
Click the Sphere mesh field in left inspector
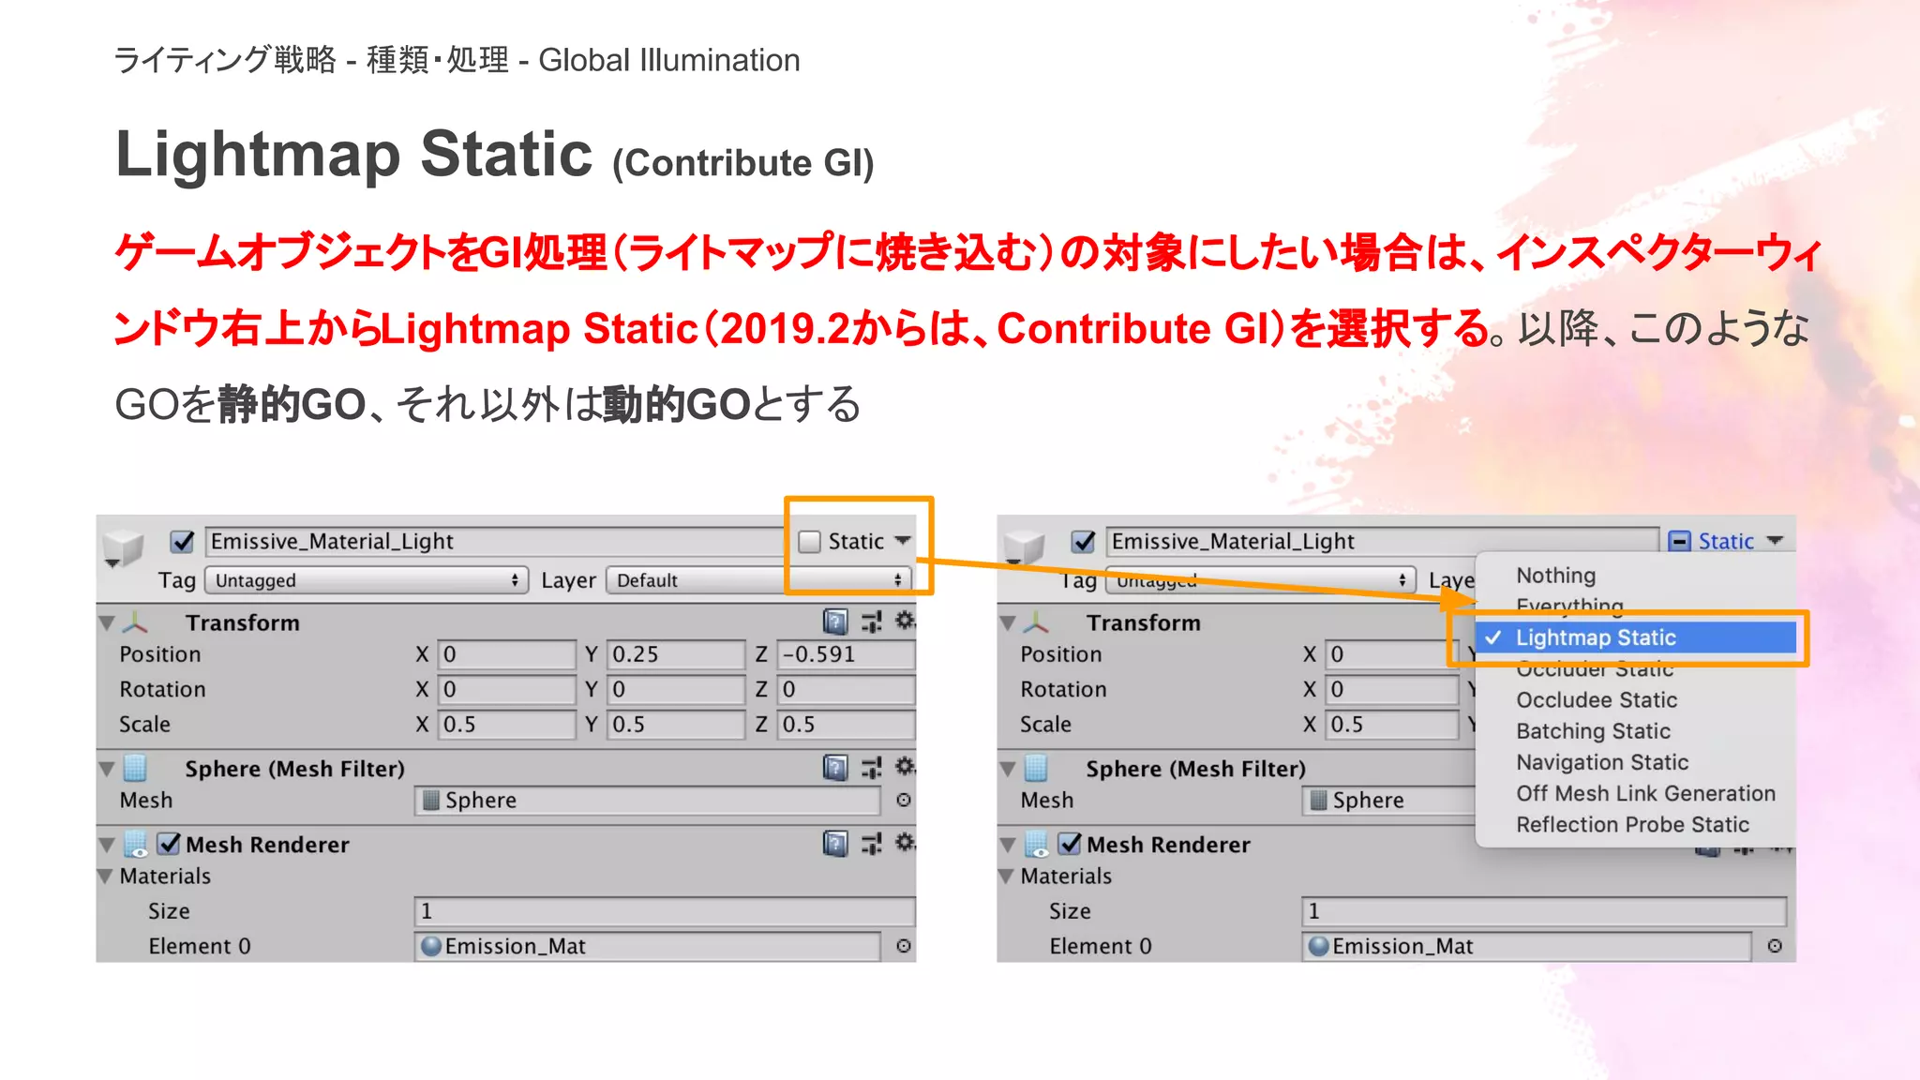tap(648, 800)
